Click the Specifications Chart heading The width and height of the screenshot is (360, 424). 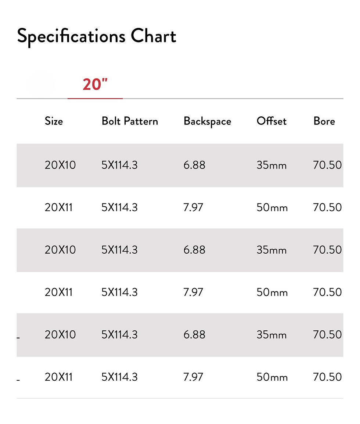(97, 37)
